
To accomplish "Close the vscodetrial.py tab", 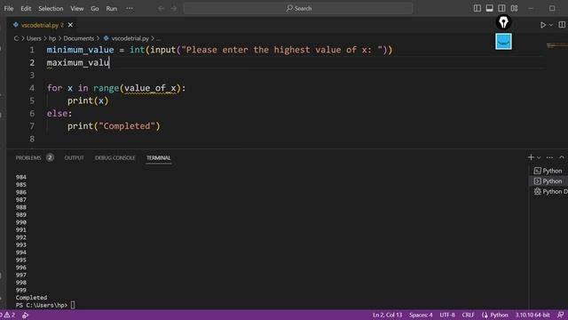I will coord(70,25).
